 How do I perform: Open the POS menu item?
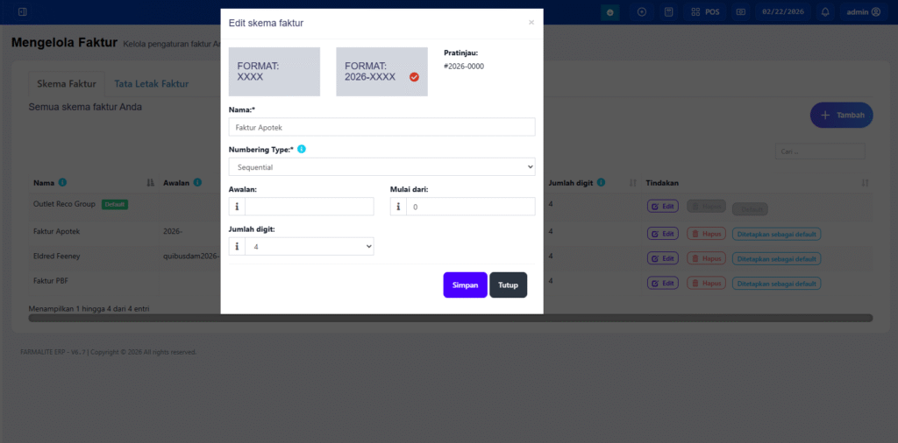[x=705, y=12]
